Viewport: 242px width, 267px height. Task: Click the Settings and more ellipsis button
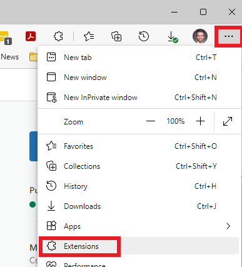229,36
